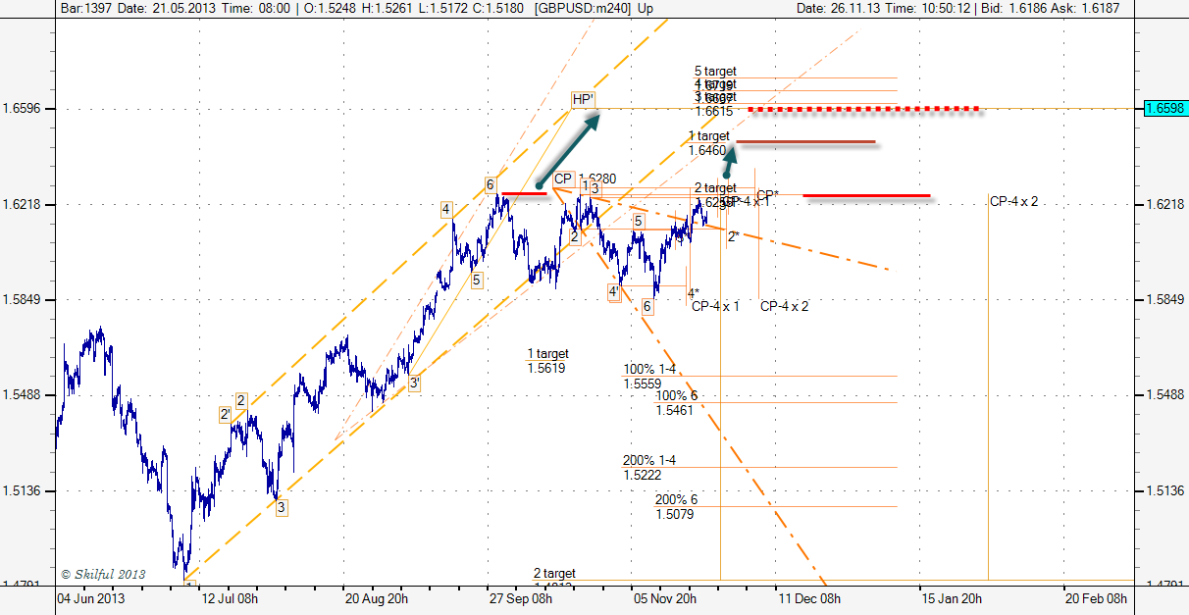Click the 4' wave label box
The image size is (1189, 615).
(x=613, y=291)
